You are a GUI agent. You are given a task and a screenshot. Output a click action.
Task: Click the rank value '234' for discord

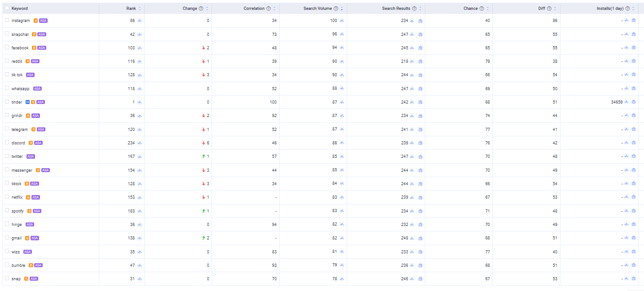click(x=131, y=143)
